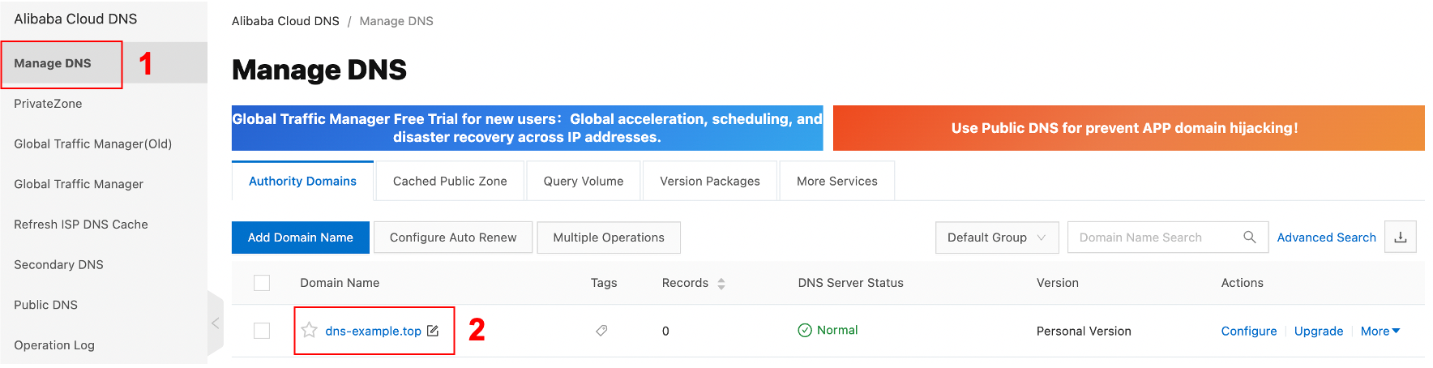
Task: Collapse the left sidebar with arrow handle
Action: (x=216, y=323)
